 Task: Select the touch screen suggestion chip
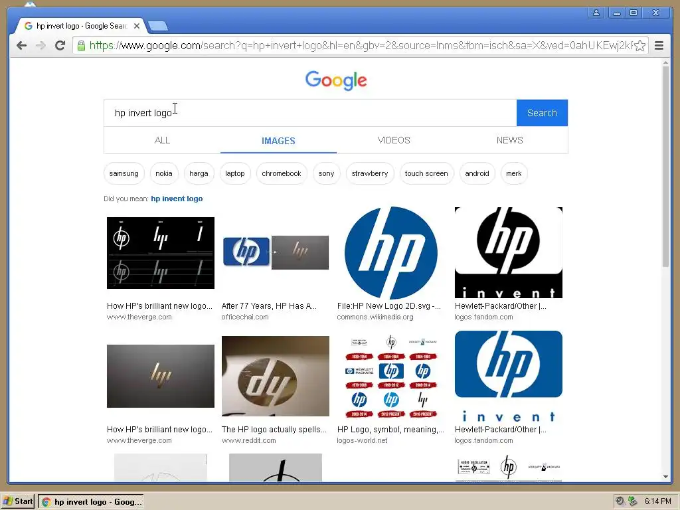426,173
